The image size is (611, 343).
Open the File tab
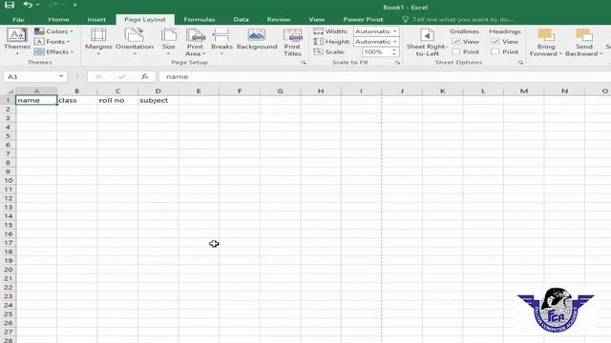[18, 19]
